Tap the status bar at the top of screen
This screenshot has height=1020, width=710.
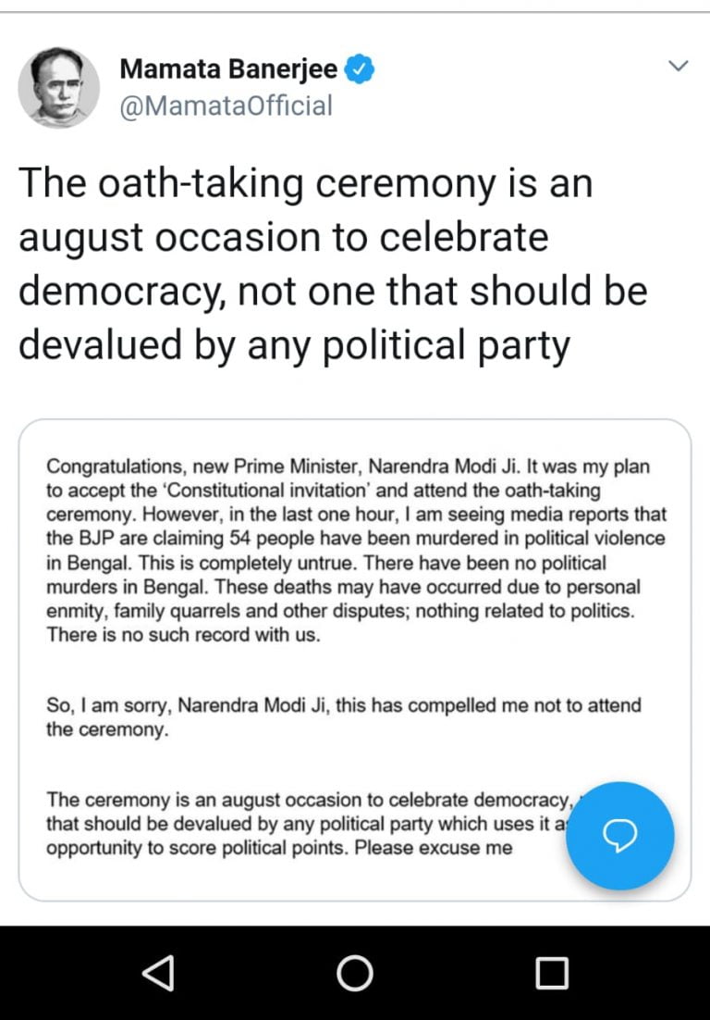(x=355, y=5)
